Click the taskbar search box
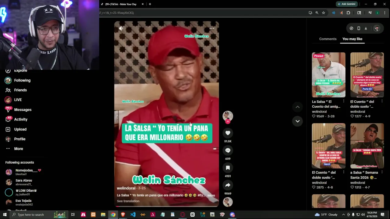The width and height of the screenshot is (390, 219). point(39,215)
